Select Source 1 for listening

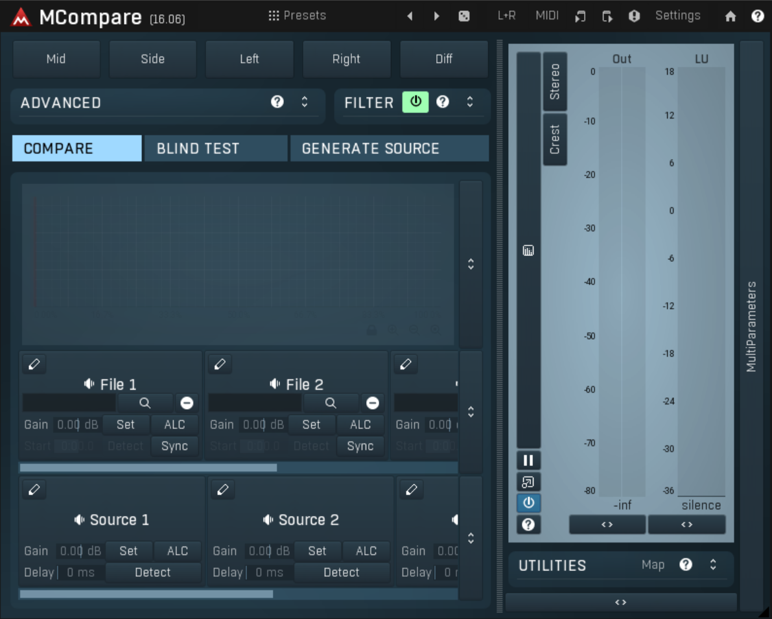[x=111, y=520]
